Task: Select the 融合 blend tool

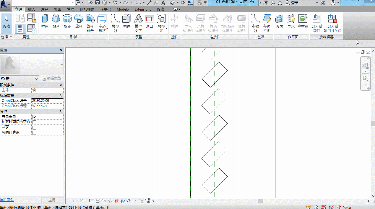Action: (x=56, y=21)
